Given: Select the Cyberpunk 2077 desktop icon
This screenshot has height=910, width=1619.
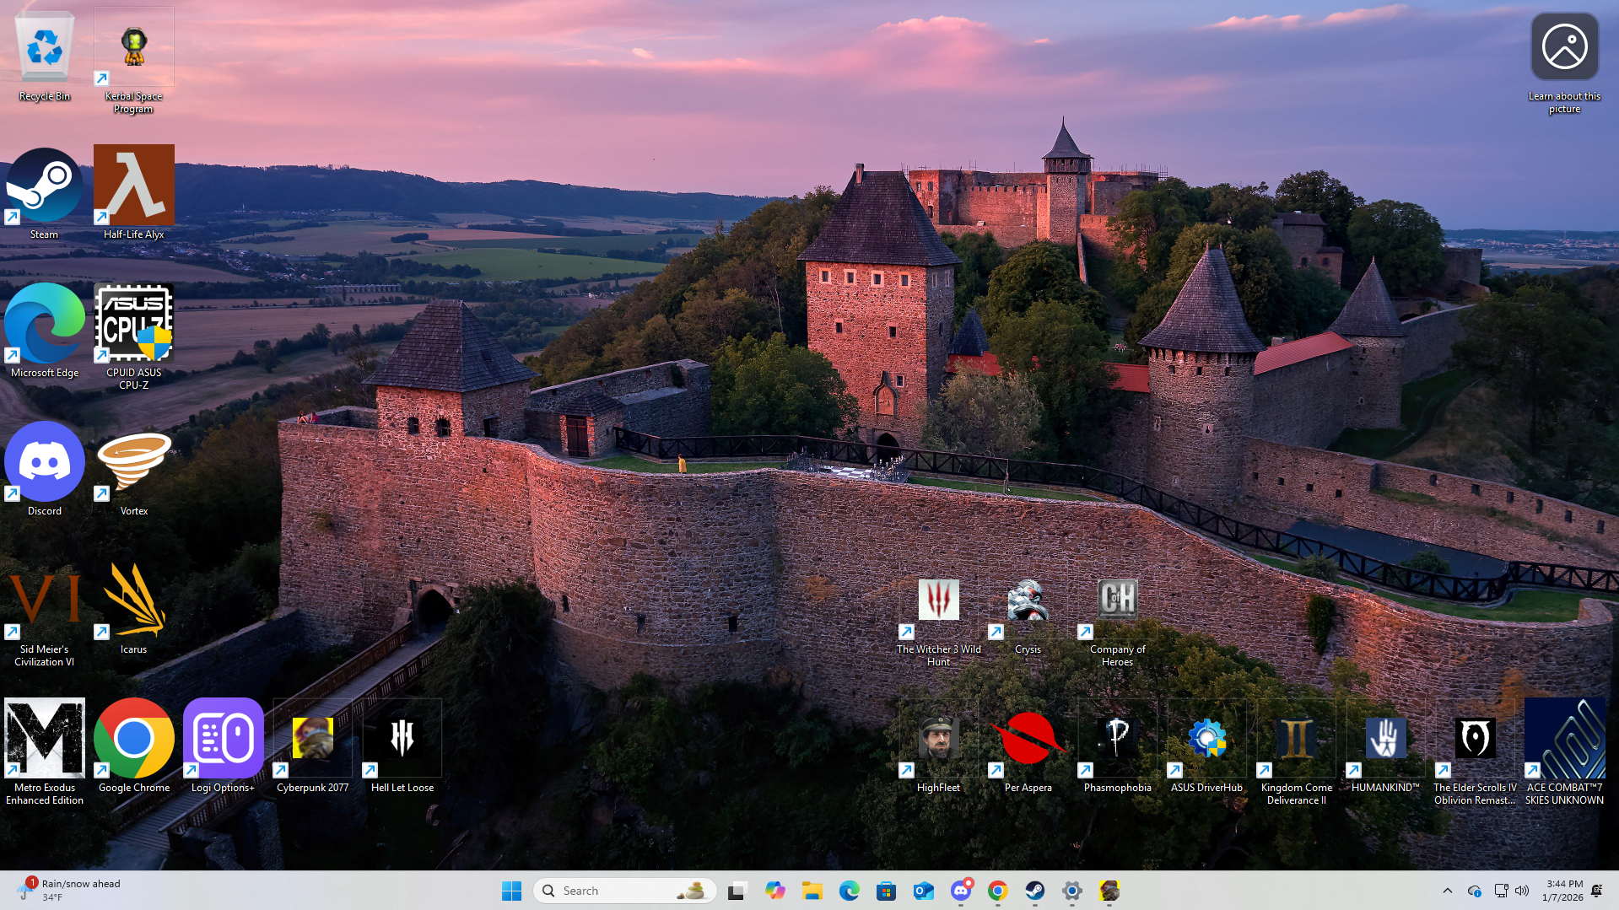Looking at the screenshot, I should click(x=312, y=740).
